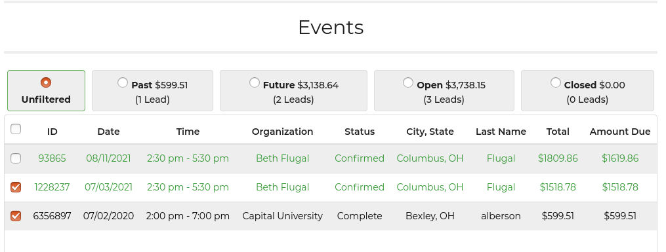Click the $1619.86 amount due link
Image resolution: width=666 pixels, height=252 pixels.
point(620,158)
